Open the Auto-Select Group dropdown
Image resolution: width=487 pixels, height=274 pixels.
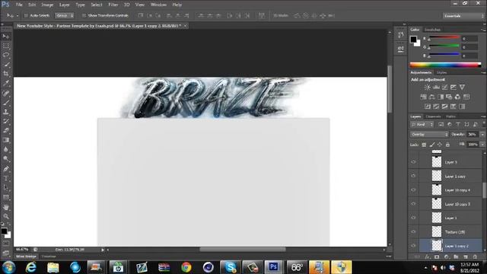coord(64,15)
